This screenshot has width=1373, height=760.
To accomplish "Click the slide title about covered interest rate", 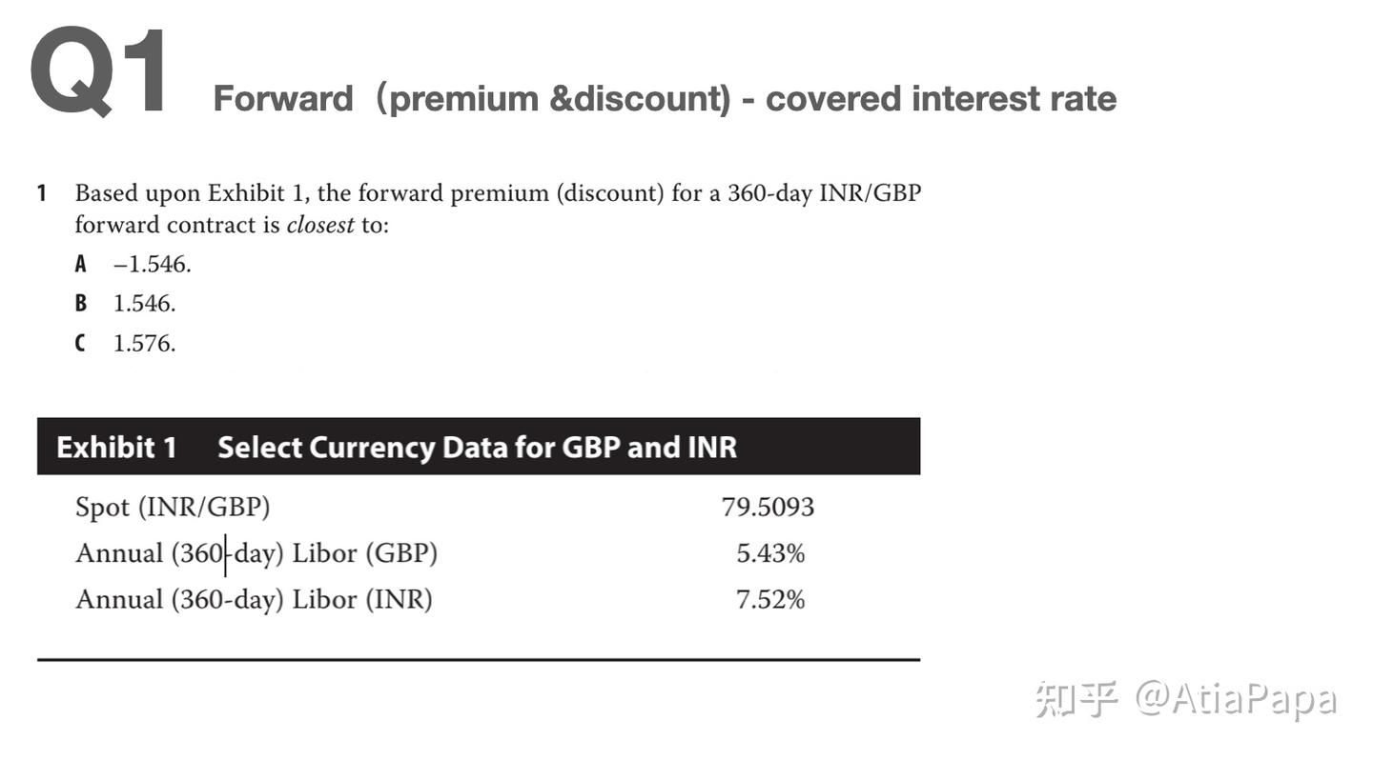I will 665,99.
